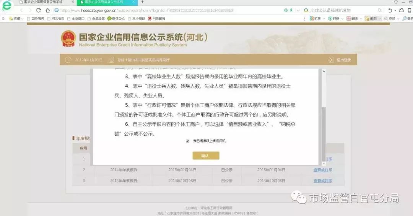
Task: Expand the 扩展 dropdown arrow
Action: point(324,19)
